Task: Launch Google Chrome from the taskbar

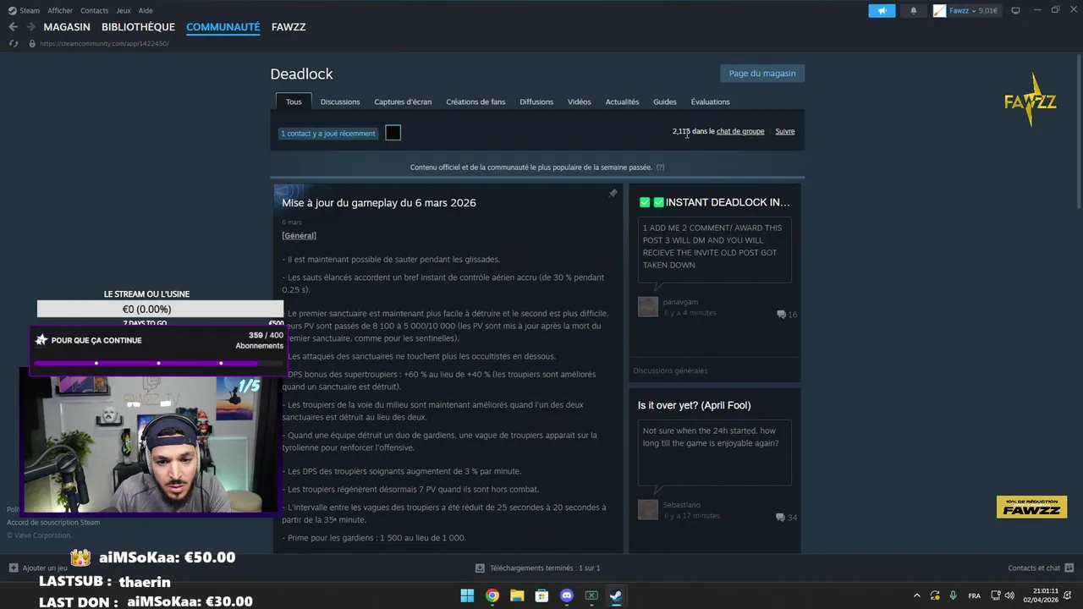Action: [492, 595]
